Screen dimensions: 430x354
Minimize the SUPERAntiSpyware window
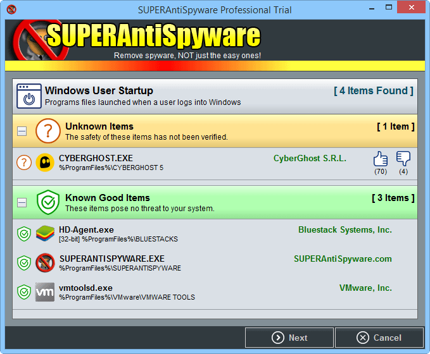coord(372,8)
